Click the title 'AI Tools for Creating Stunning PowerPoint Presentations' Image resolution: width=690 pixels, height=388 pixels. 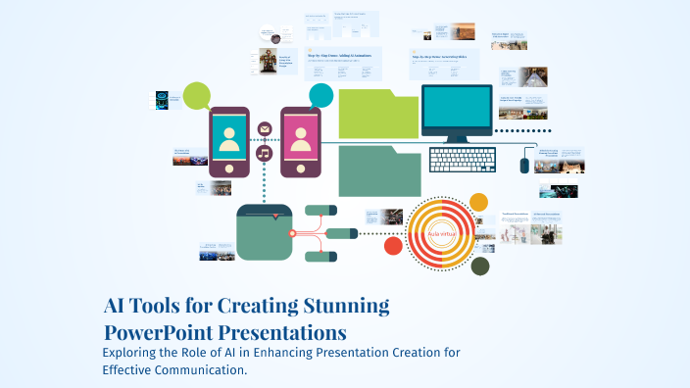(247, 318)
